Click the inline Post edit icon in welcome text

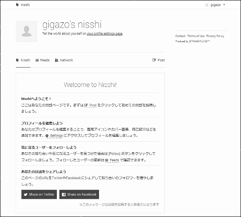(86, 105)
